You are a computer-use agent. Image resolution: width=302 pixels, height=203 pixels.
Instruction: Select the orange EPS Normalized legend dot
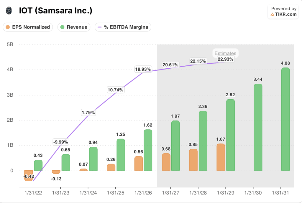pos(9,27)
